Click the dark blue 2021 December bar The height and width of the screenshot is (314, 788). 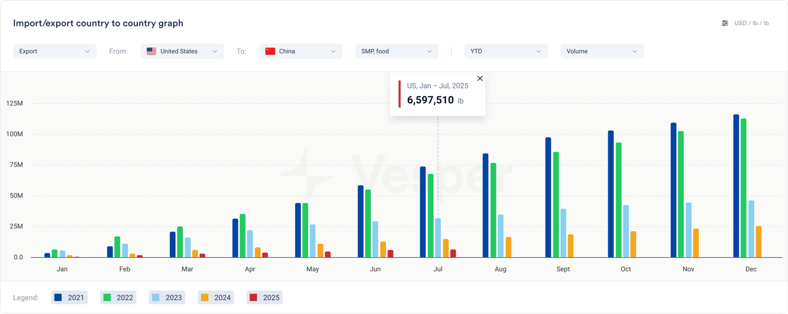pos(736,187)
